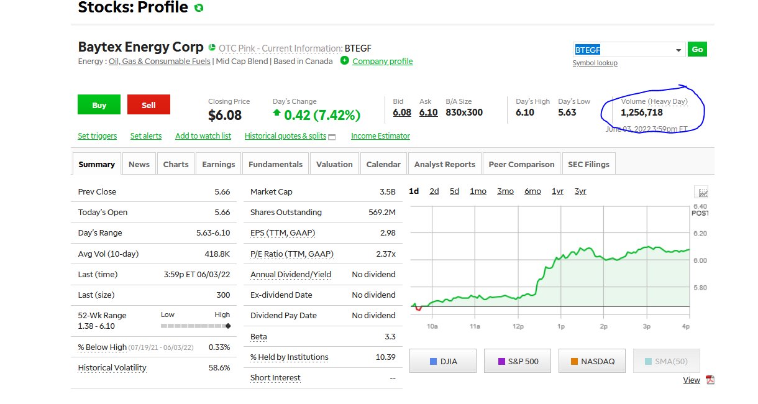Switch to the SEC Filings tab
Screen dimensions: 758x404
pyautogui.click(x=588, y=164)
